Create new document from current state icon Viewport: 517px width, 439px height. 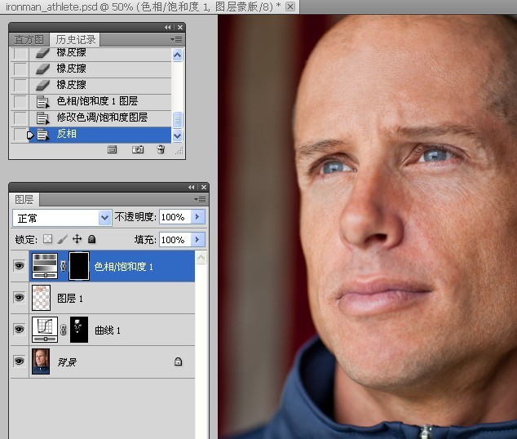click(112, 150)
